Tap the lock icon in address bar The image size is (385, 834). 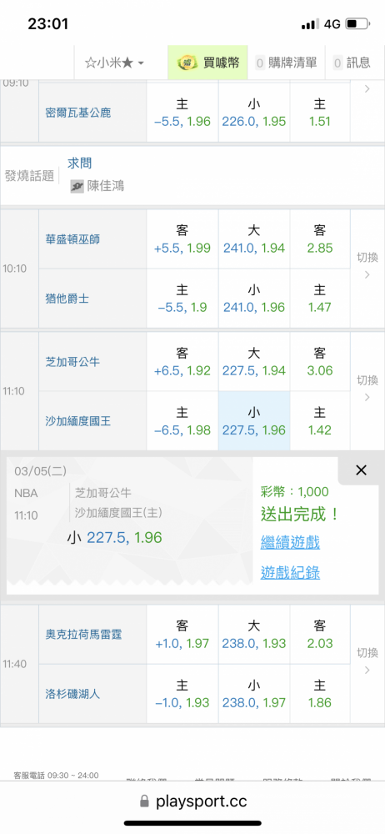144,801
